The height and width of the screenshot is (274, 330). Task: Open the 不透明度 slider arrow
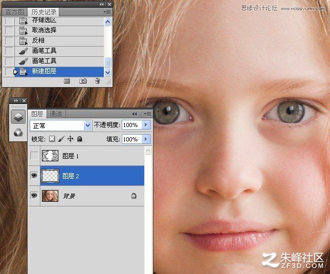click(x=146, y=125)
